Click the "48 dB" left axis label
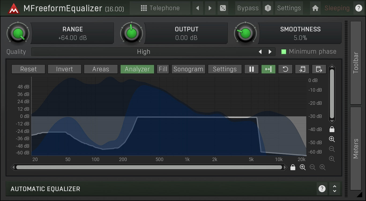The height and width of the screenshot is (201, 366). click(24, 87)
